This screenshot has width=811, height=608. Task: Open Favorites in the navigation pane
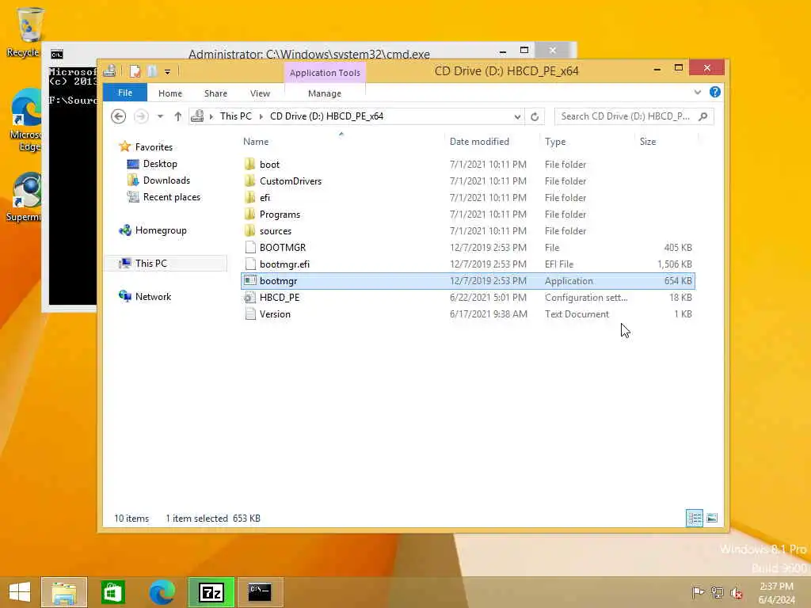click(154, 146)
